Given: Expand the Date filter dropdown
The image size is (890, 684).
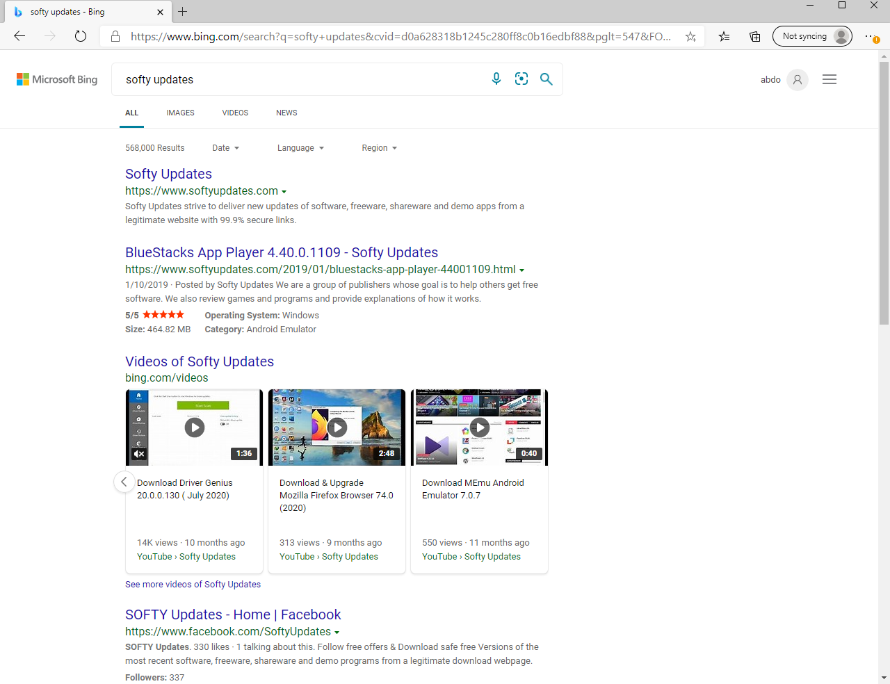Looking at the screenshot, I should point(225,148).
